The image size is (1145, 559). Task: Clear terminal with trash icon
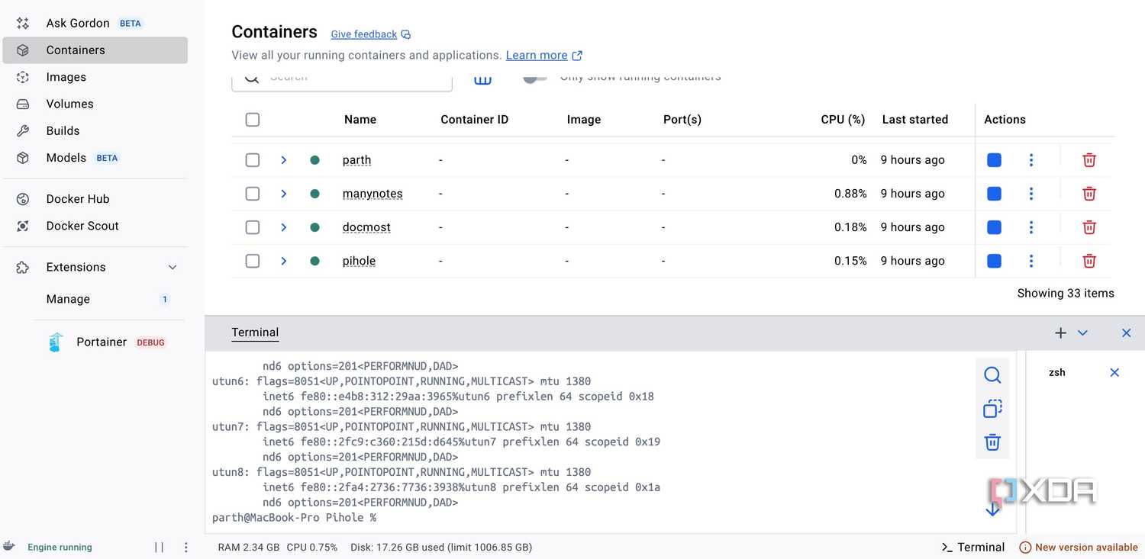[x=992, y=442]
